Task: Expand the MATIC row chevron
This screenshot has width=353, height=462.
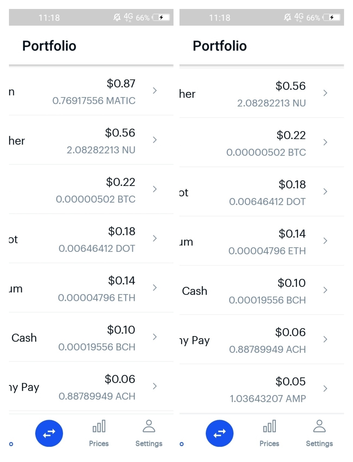Action: 155,90
